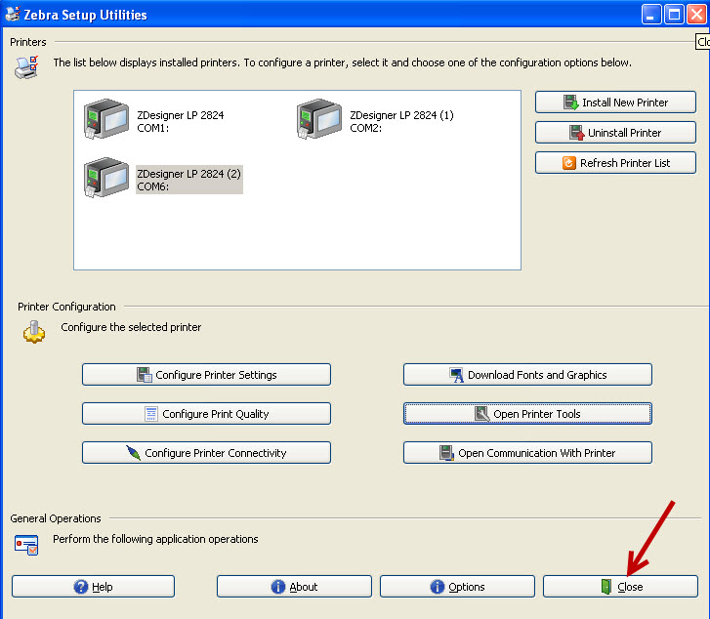Open the Help window
Viewport: 710px width, 619px height.
point(94,587)
